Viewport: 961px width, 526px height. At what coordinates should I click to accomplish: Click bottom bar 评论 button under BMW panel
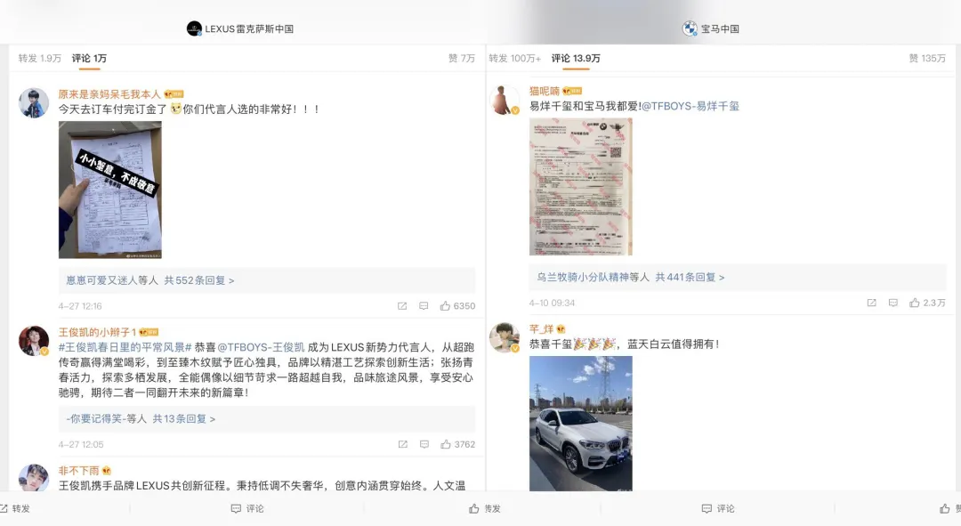(718, 508)
